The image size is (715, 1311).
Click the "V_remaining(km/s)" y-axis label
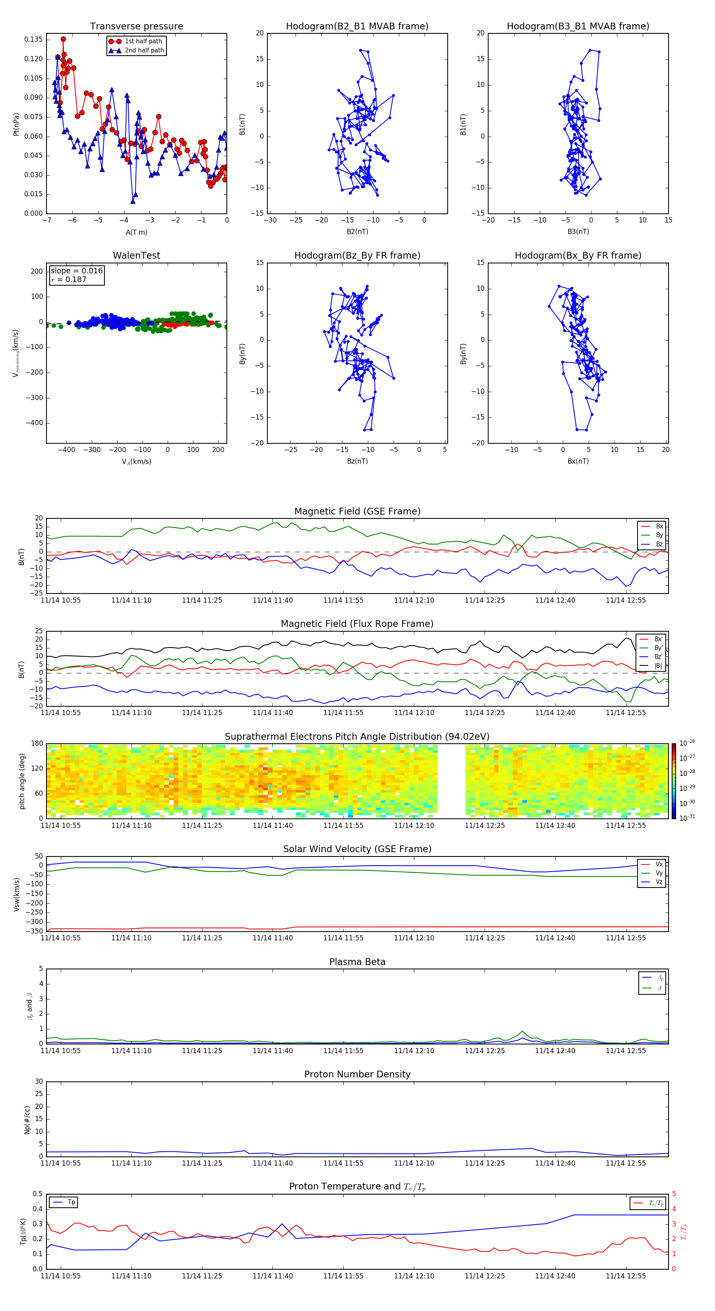16,353
